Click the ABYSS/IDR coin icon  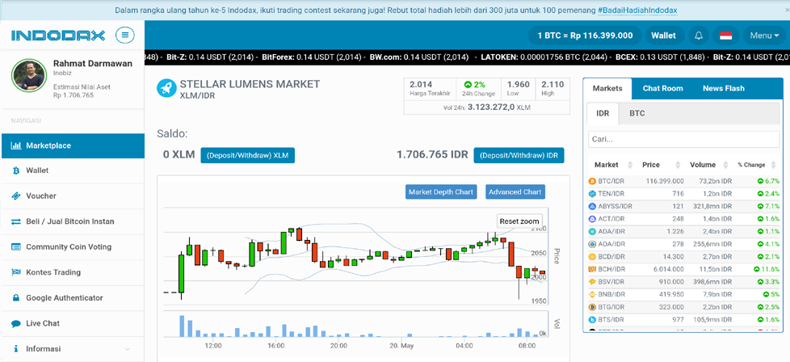pyautogui.click(x=592, y=206)
